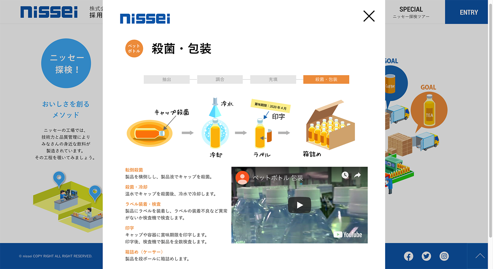Open the video channel avatar icon

[243, 177]
